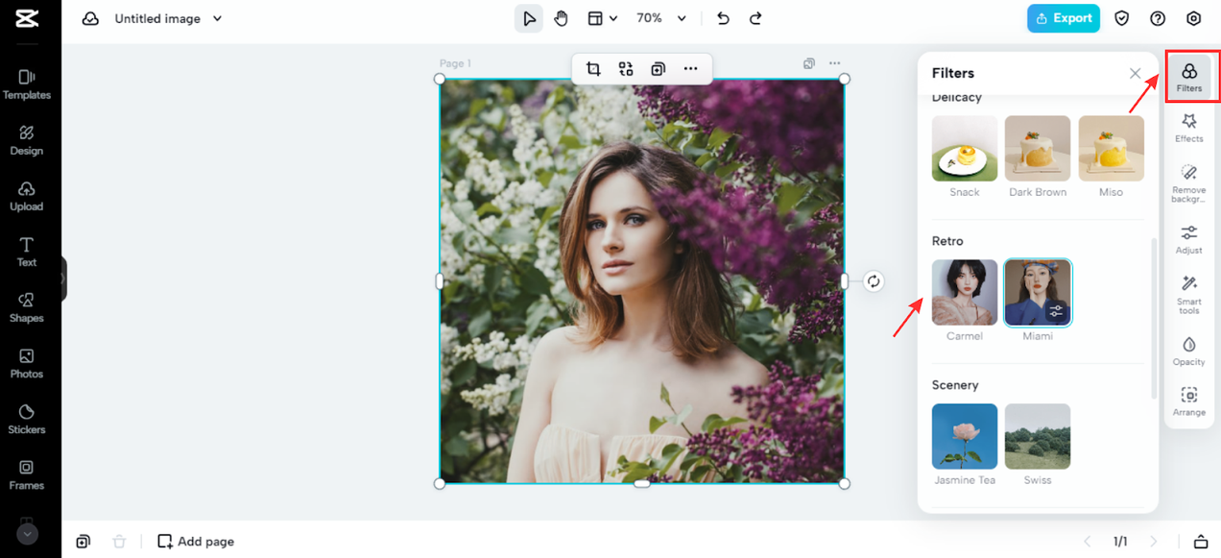Go to previous page arrow

pyautogui.click(x=1088, y=542)
